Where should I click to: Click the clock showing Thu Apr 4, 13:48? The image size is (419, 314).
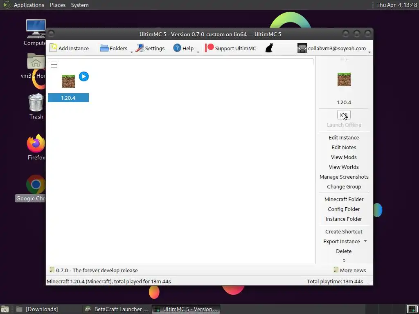[x=396, y=5]
